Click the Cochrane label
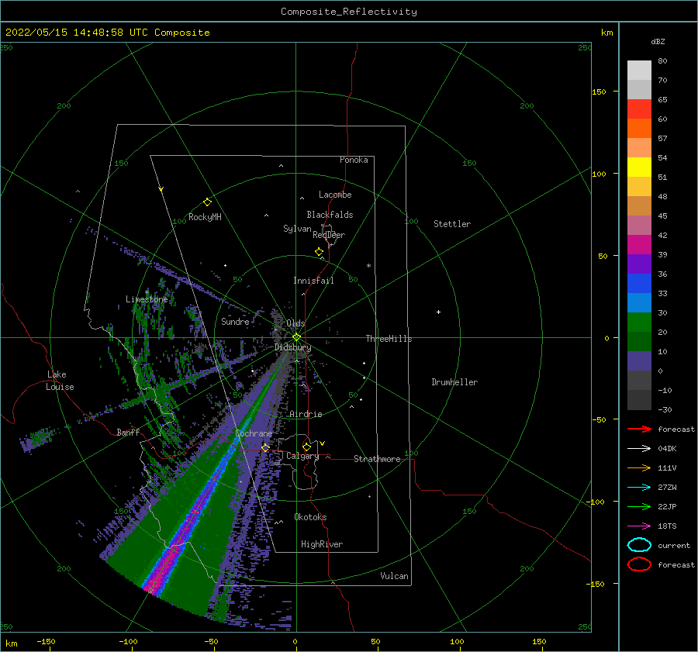 tap(254, 433)
